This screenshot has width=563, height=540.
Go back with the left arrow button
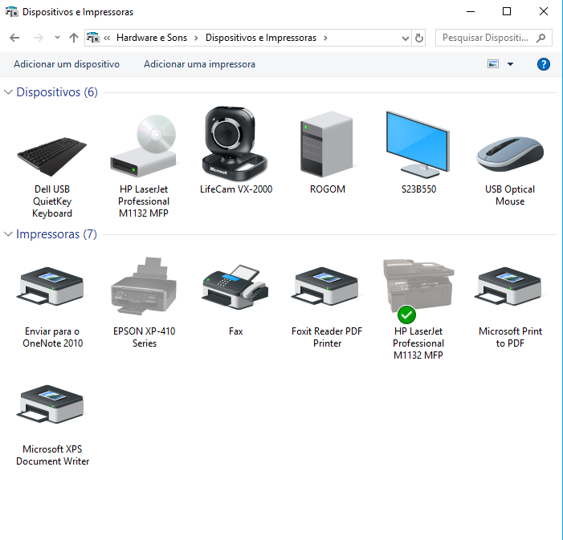[x=14, y=38]
